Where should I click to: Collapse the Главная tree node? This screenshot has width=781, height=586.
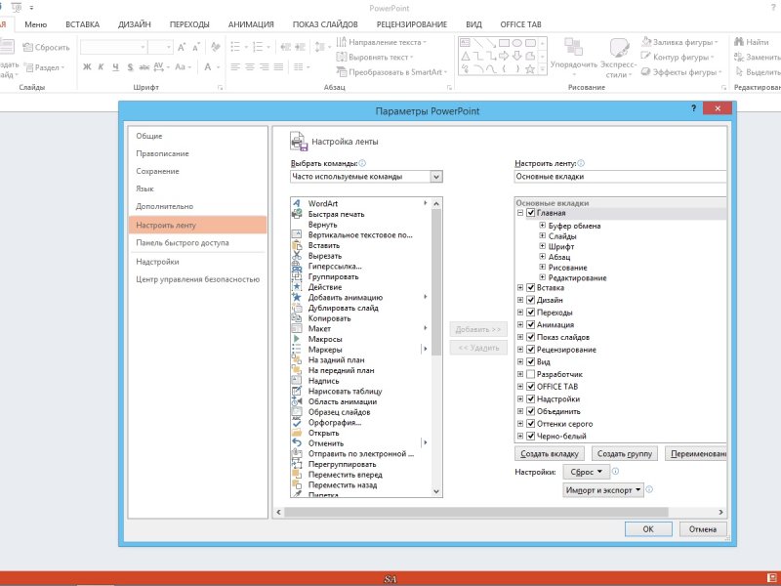coord(520,213)
